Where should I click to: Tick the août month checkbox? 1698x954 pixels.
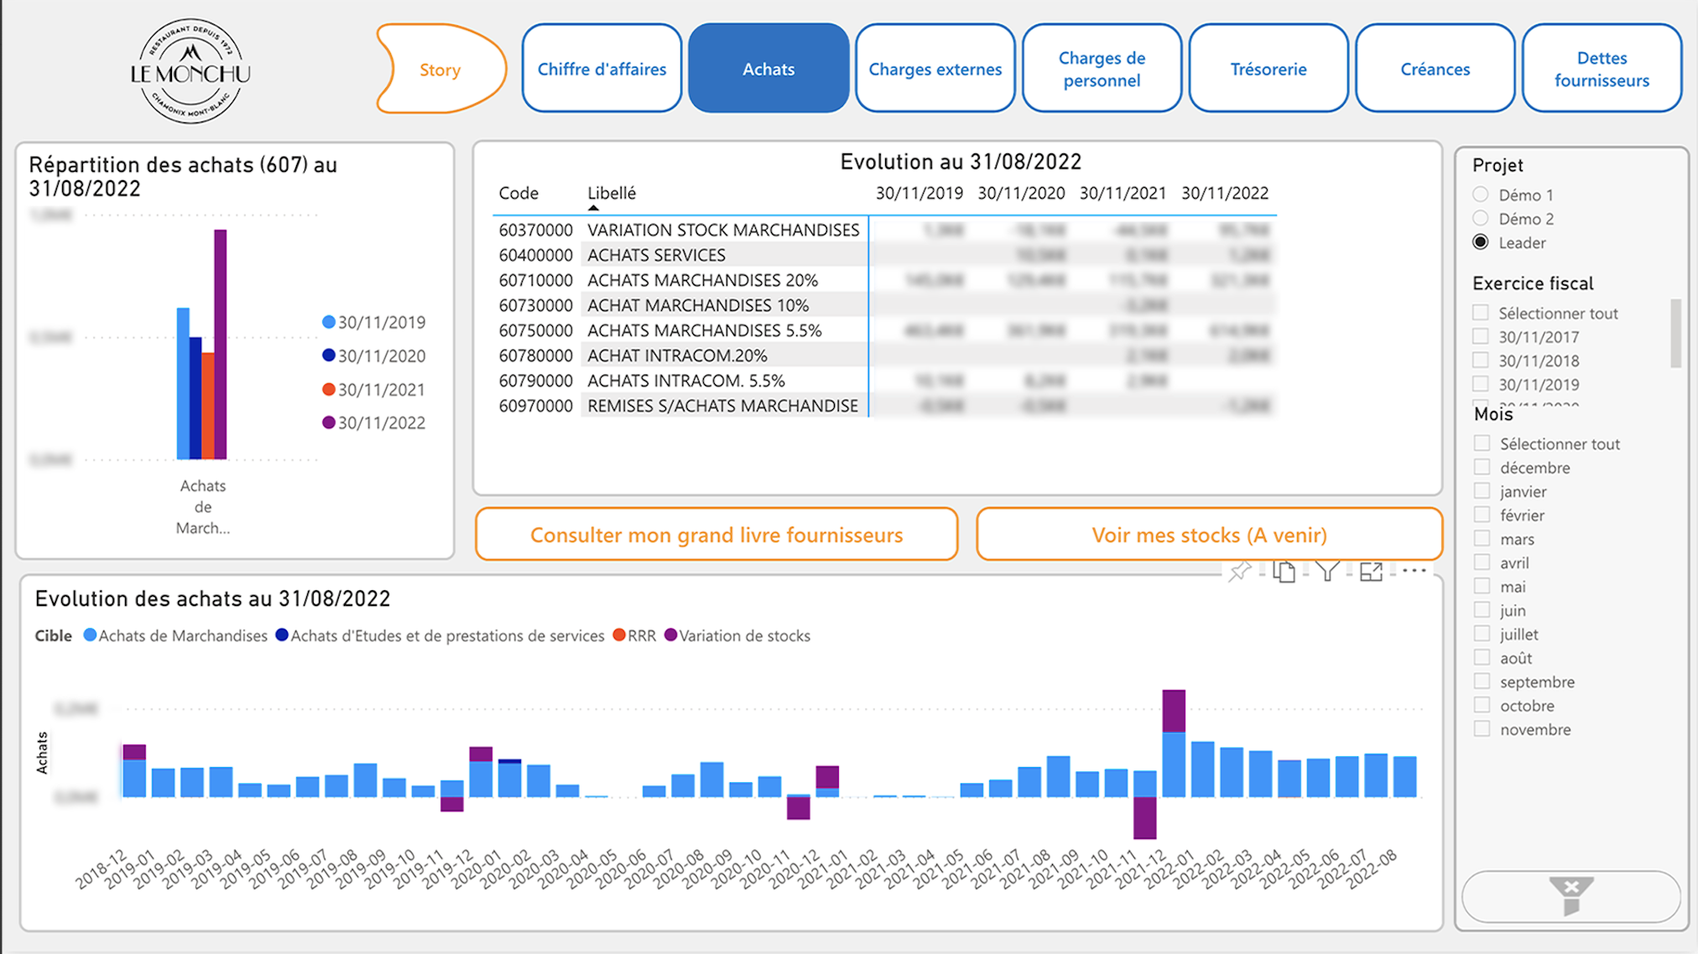point(1482,657)
